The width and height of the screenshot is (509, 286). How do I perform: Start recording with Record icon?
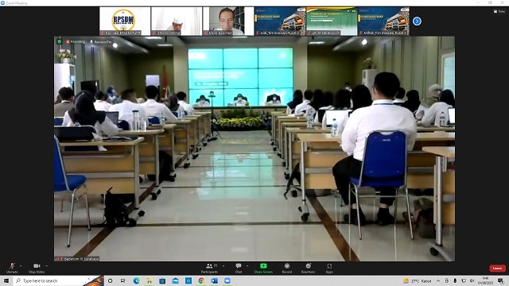(286, 268)
